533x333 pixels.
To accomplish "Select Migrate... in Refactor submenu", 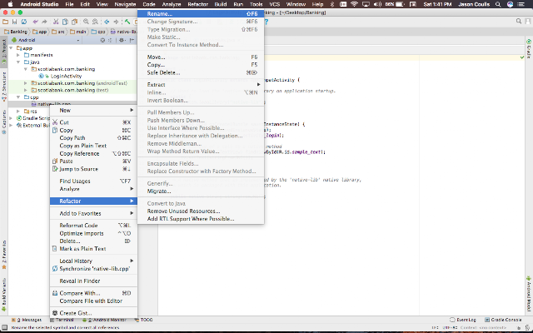I will [201, 191].
